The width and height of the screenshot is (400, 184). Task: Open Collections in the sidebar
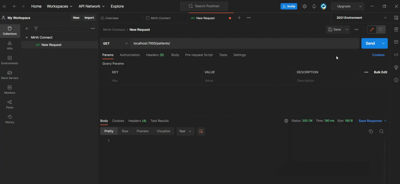click(x=10, y=31)
